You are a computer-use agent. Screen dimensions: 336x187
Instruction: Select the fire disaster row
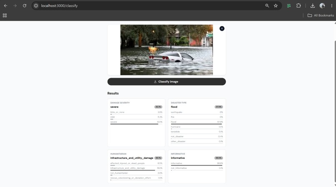click(197, 118)
